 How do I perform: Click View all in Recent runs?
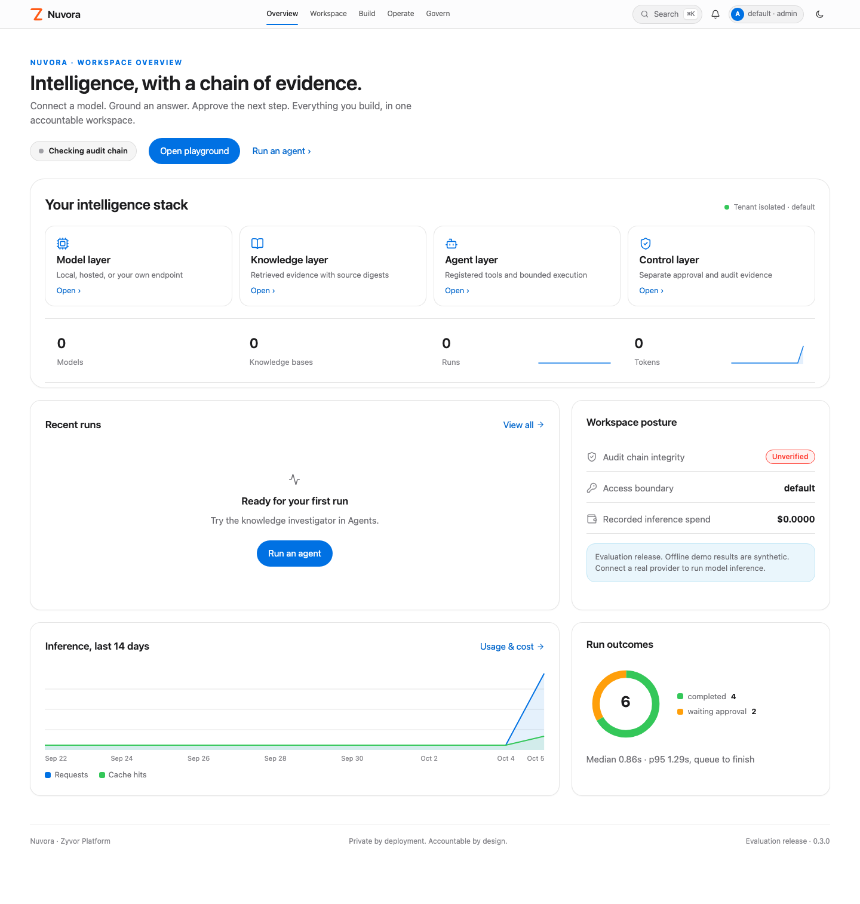[524, 425]
